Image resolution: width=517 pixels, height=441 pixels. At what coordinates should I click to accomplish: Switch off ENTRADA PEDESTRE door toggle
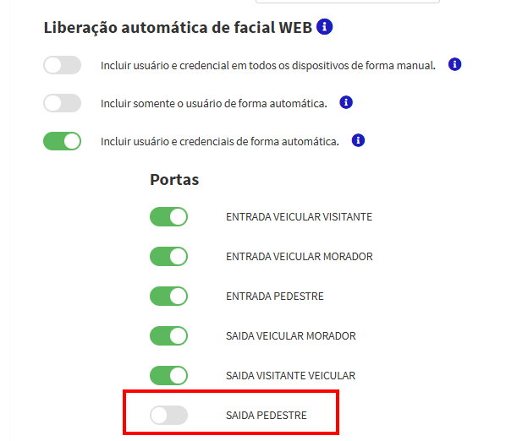[x=168, y=296]
